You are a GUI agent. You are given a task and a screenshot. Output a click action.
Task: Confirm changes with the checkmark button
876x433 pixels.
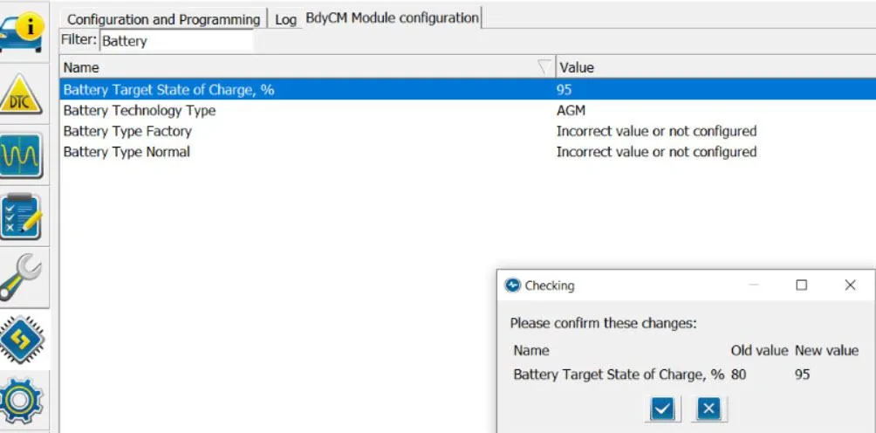662,409
